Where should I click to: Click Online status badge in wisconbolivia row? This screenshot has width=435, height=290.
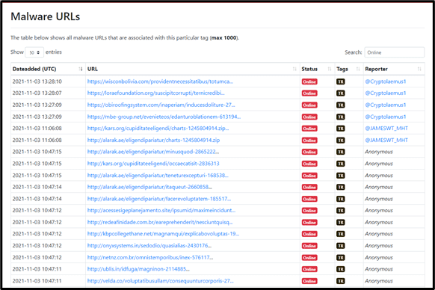click(309, 82)
